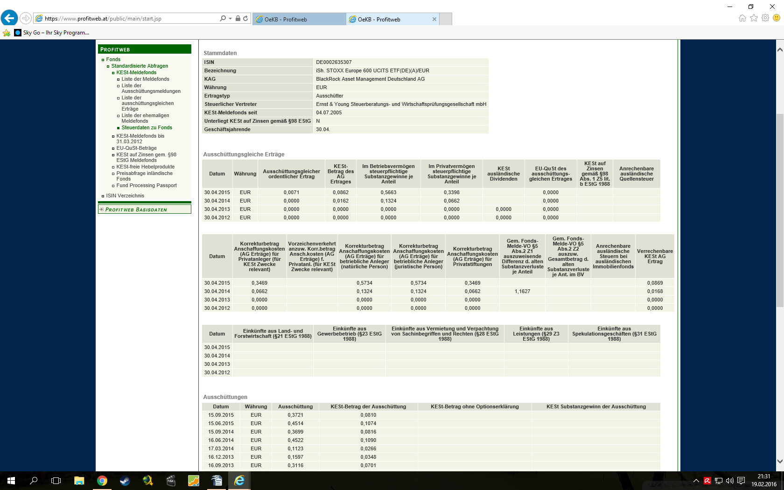The width and height of the screenshot is (784, 490).
Task: Select EU-QuSt-Beträge in the sidebar
Action: pyautogui.click(x=136, y=148)
